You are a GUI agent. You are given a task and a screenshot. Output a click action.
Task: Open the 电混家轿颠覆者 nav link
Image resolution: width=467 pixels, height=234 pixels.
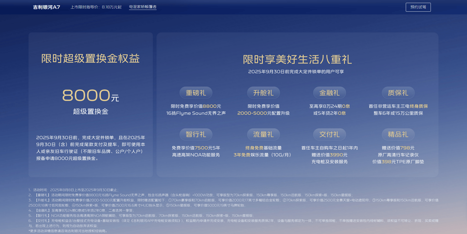tap(143, 7)
